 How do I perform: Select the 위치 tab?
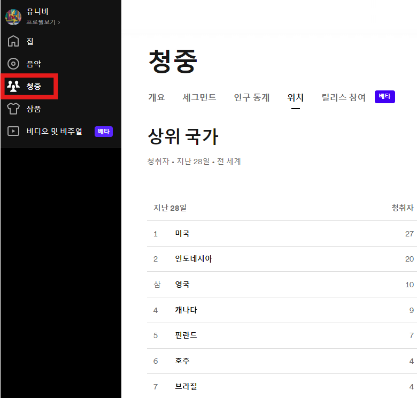click(x=295, y=97)
